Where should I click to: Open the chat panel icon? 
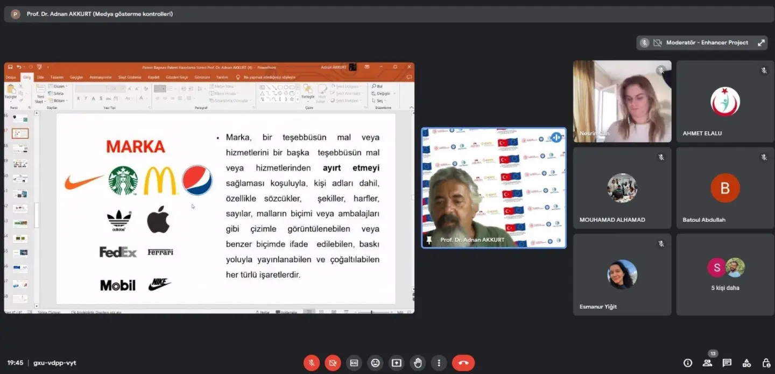click(x=727, y=363)
